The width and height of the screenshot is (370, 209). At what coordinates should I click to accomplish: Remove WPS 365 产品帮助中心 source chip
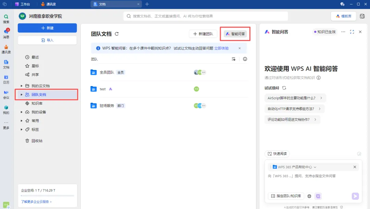tap(355, 167)
